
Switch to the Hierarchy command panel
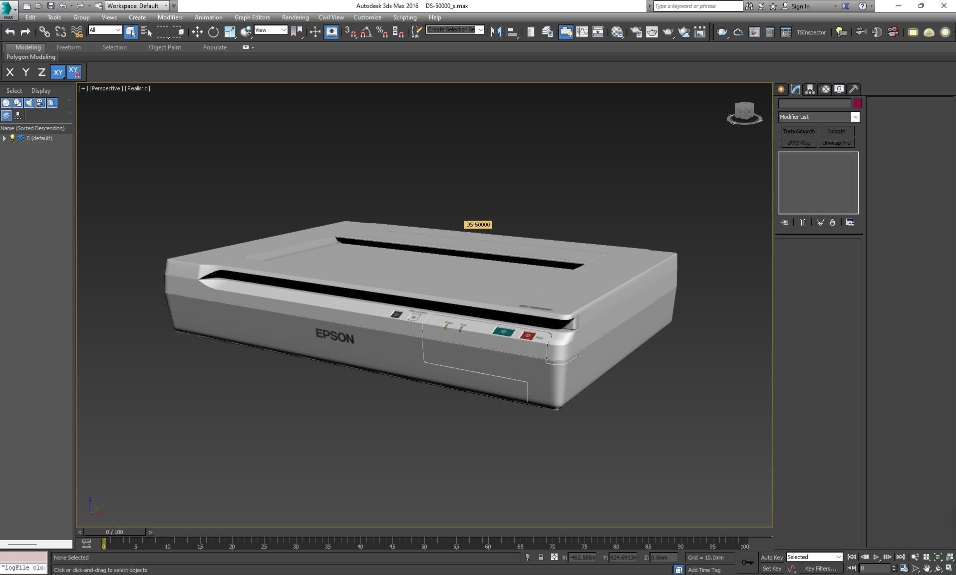pos(810,89)
